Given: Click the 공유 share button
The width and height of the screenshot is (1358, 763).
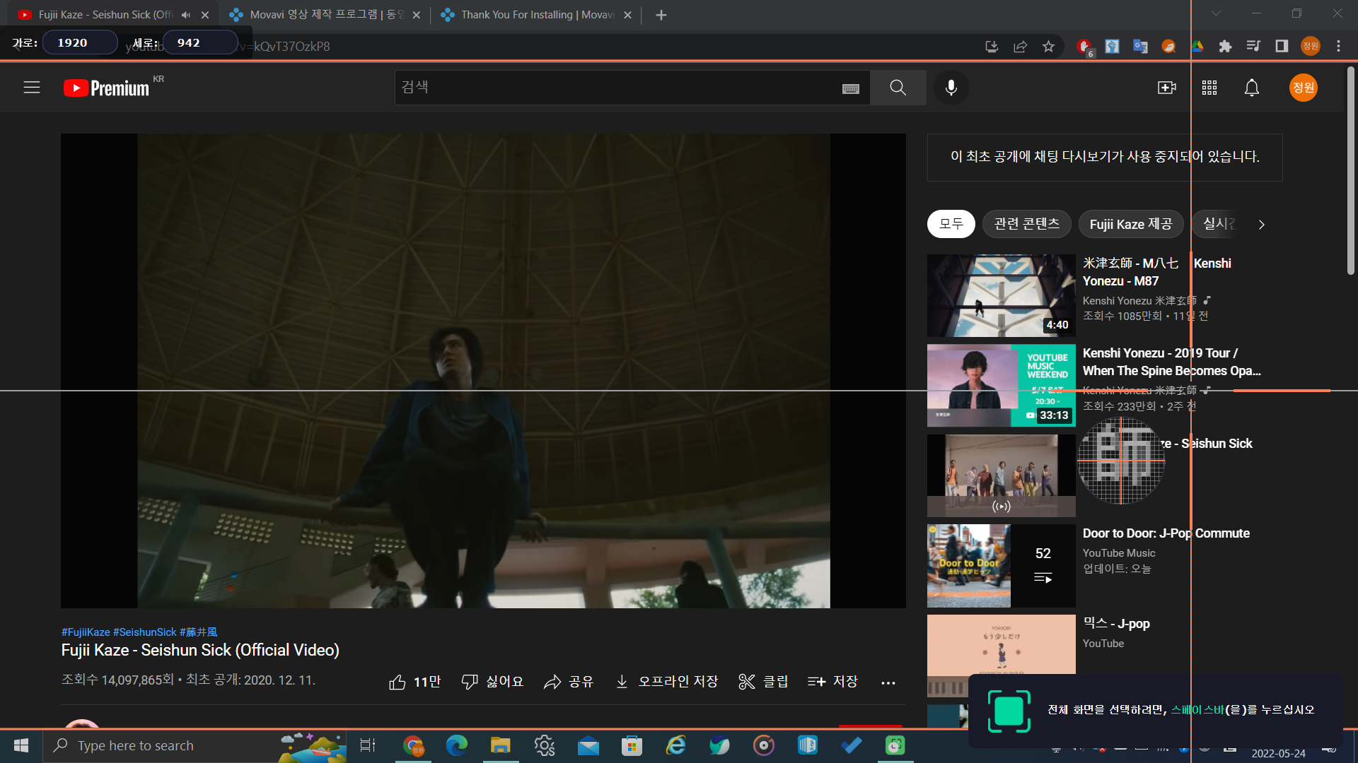Looking at the screenshot, I should pos(569,682).
